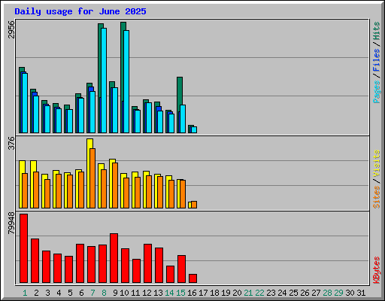This screenshot has height=301, width=385.
Task: Click the 'Files' legend label
Action: coord(377,60)
